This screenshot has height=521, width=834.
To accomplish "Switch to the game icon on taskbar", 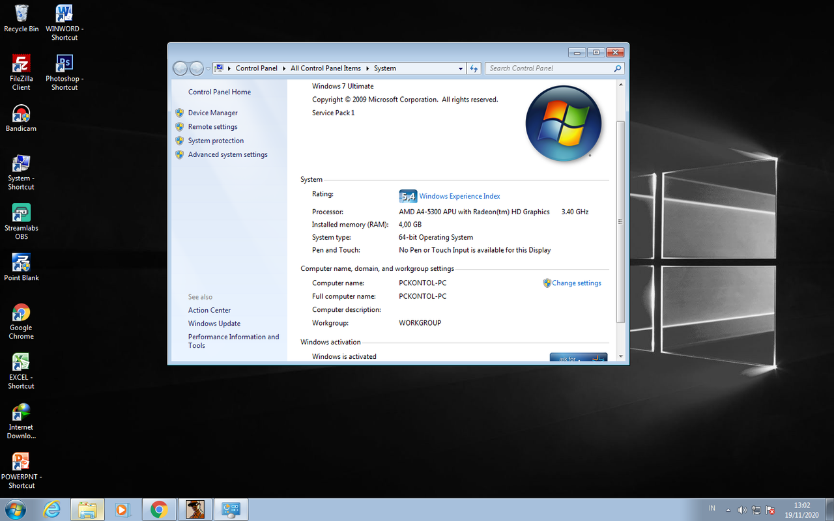I will (x=194, y=509).
